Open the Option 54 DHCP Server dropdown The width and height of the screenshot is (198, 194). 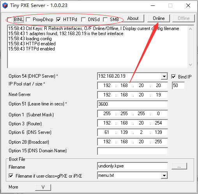[x=164, y=77]
